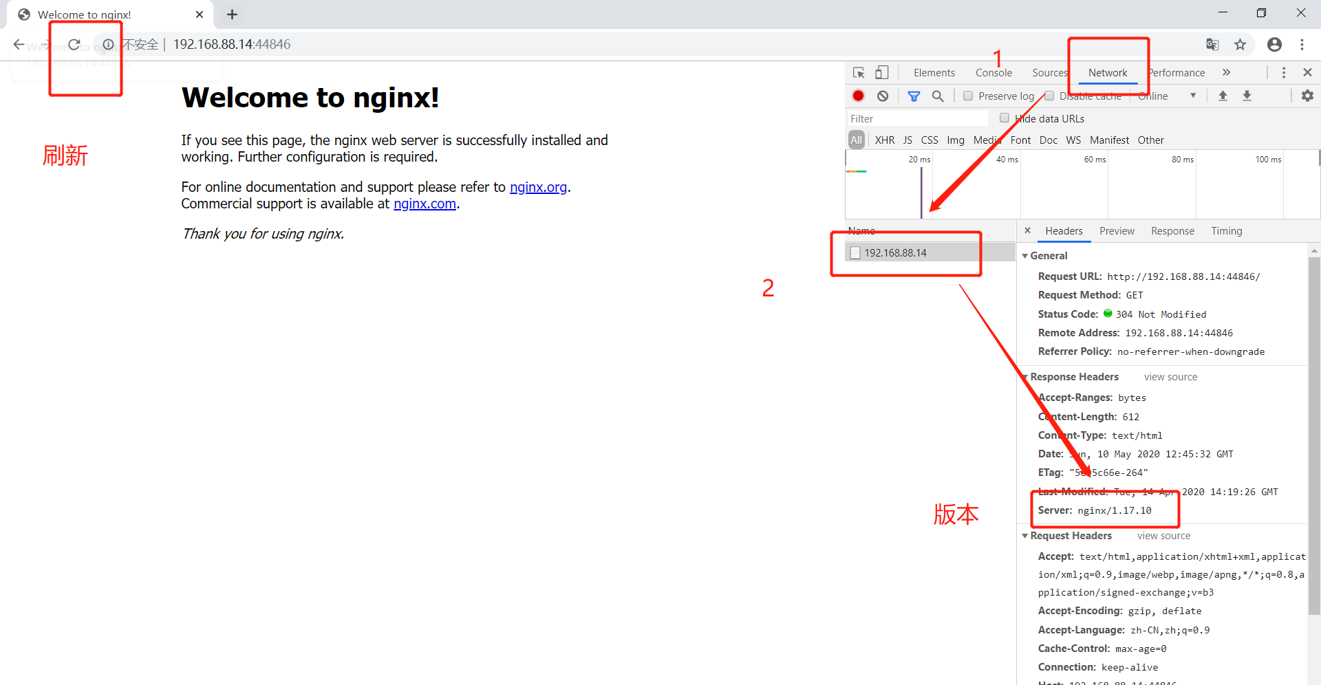The width and height of the screenshot is (1321, 685).
Task: Switch to the Console panel
Action: (x=993, y=72)
